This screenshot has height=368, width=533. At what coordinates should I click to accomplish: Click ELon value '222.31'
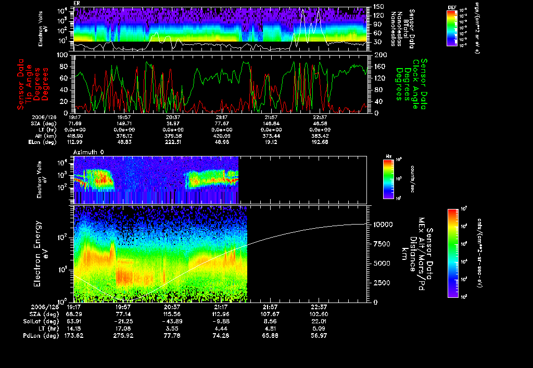[x=173, y=142]
